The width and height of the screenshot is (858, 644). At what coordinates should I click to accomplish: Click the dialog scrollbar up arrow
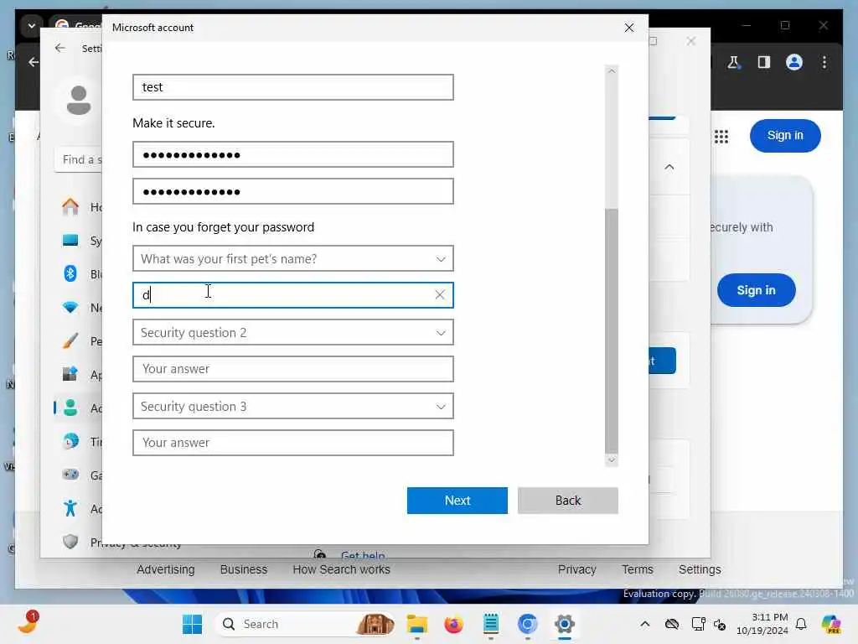[x=612, y=70]
